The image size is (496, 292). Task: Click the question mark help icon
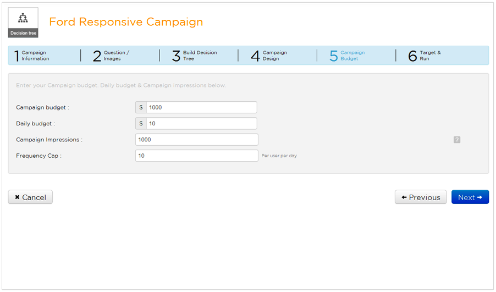pos(457,140)
